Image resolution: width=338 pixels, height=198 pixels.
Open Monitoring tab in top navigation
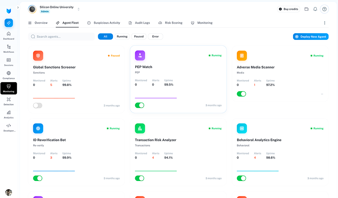point(202,23)
